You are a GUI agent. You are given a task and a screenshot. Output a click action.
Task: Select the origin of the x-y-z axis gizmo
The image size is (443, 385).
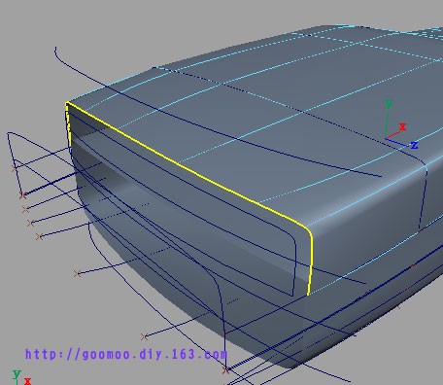[386, 138]
